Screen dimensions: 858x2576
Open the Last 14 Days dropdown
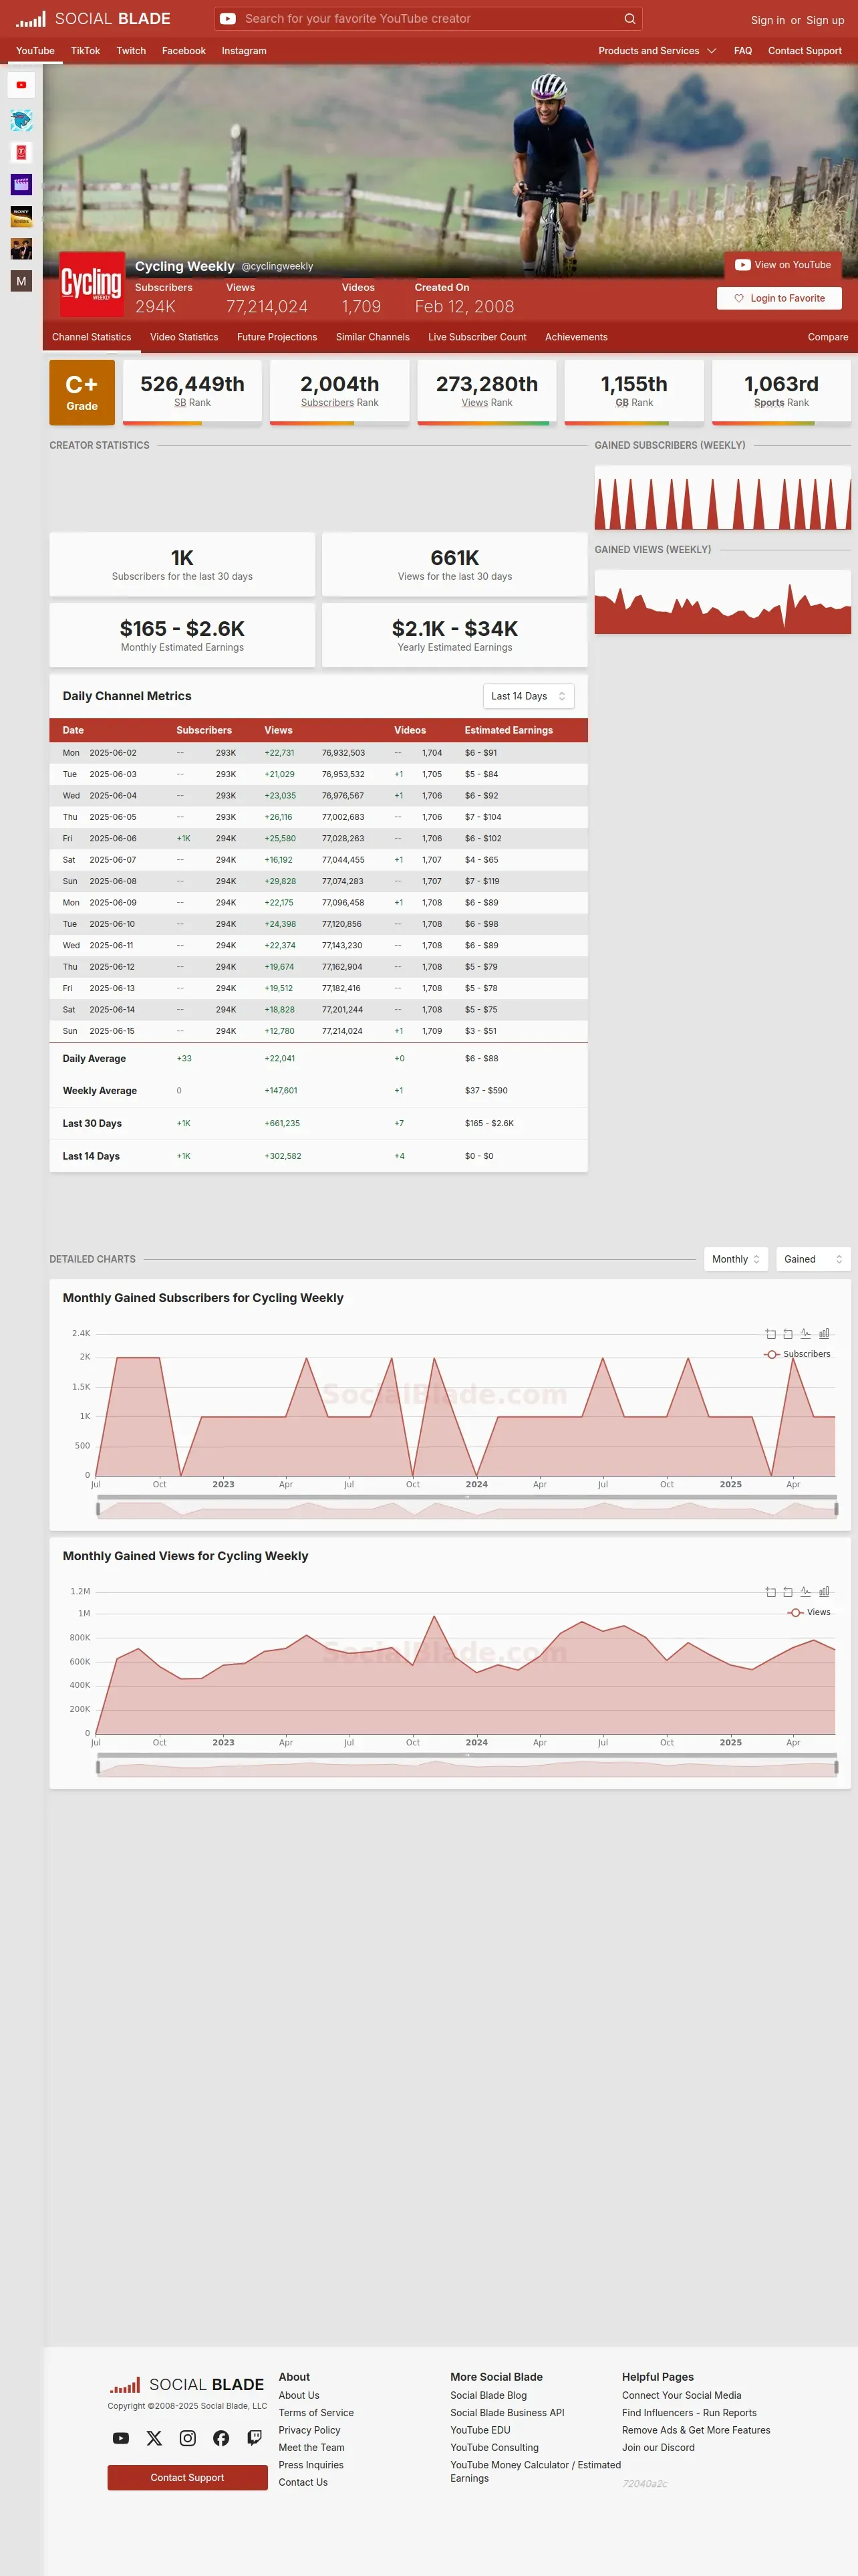(x=529, y=696)
